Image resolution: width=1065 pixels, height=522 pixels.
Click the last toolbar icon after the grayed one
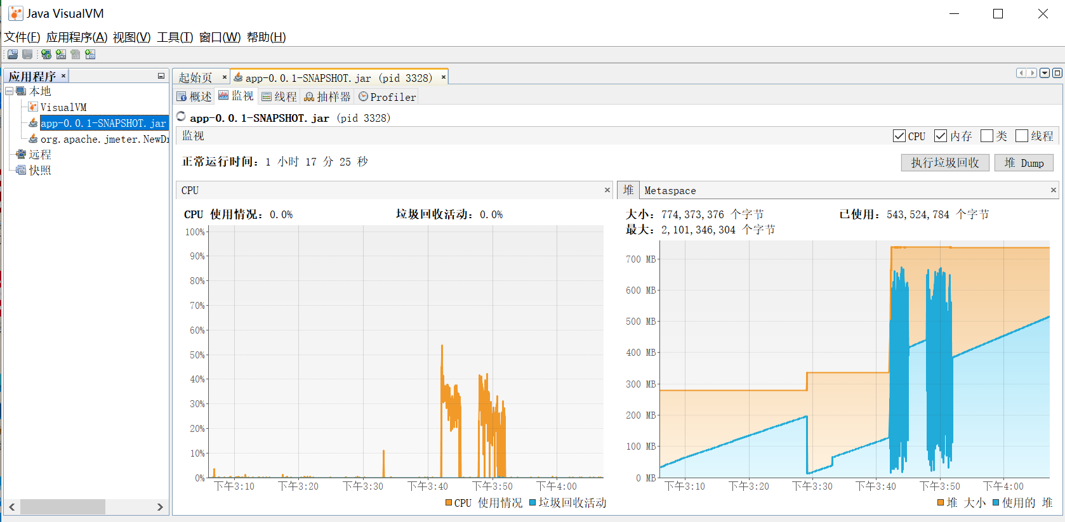coord(90,55)
